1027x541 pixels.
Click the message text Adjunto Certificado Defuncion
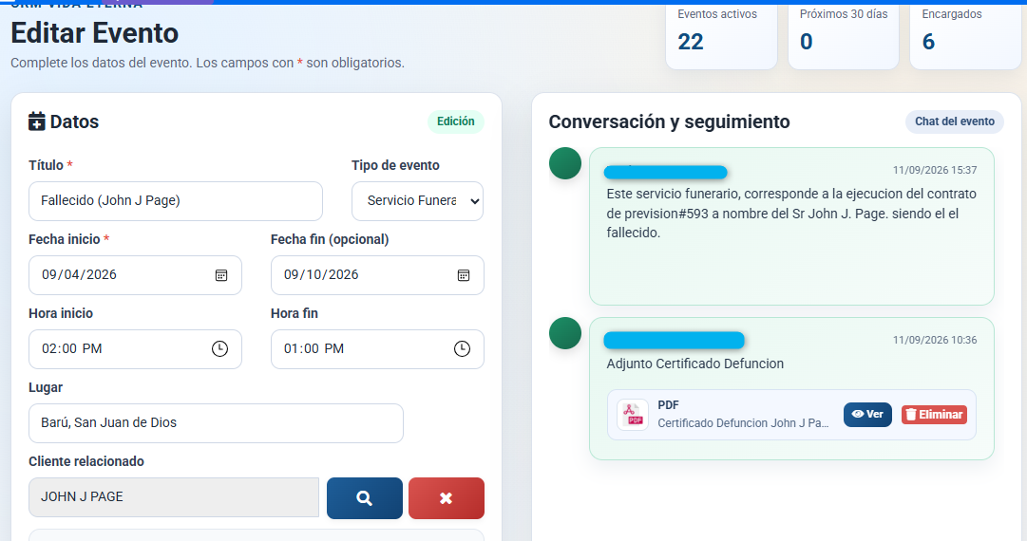(x=694, y=364)
